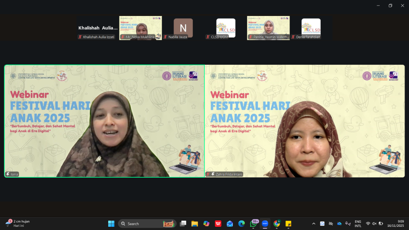
Task: Launch Google Chrome from the taskbar
Action: [276, 224]
